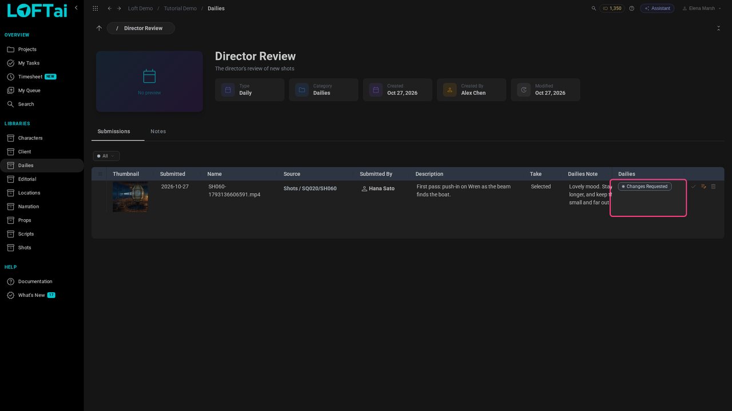Open the Editorial library
This screenshot has height=411, width=732.
[x=42, y=179]
